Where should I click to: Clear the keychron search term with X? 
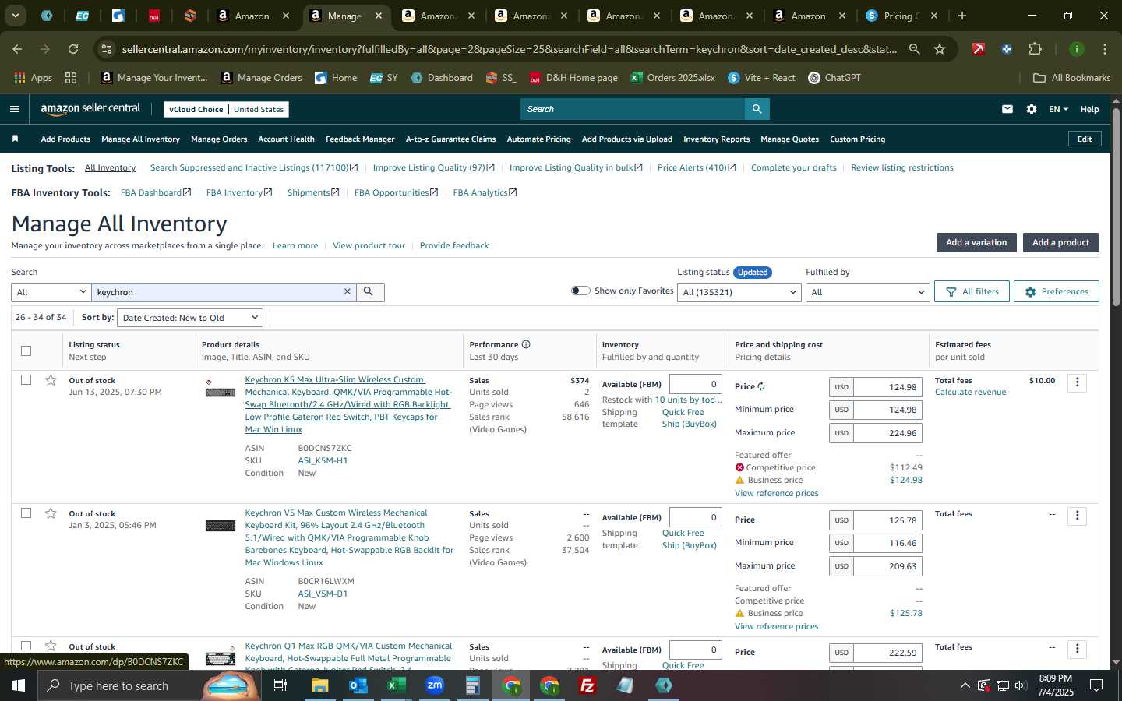[x=348, y=291]
